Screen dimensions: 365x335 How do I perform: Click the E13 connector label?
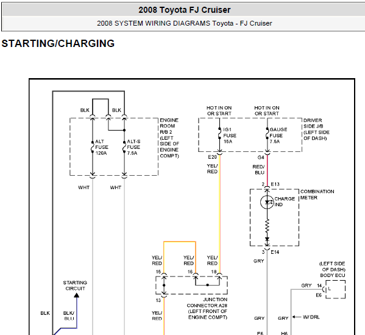[275, 184]
